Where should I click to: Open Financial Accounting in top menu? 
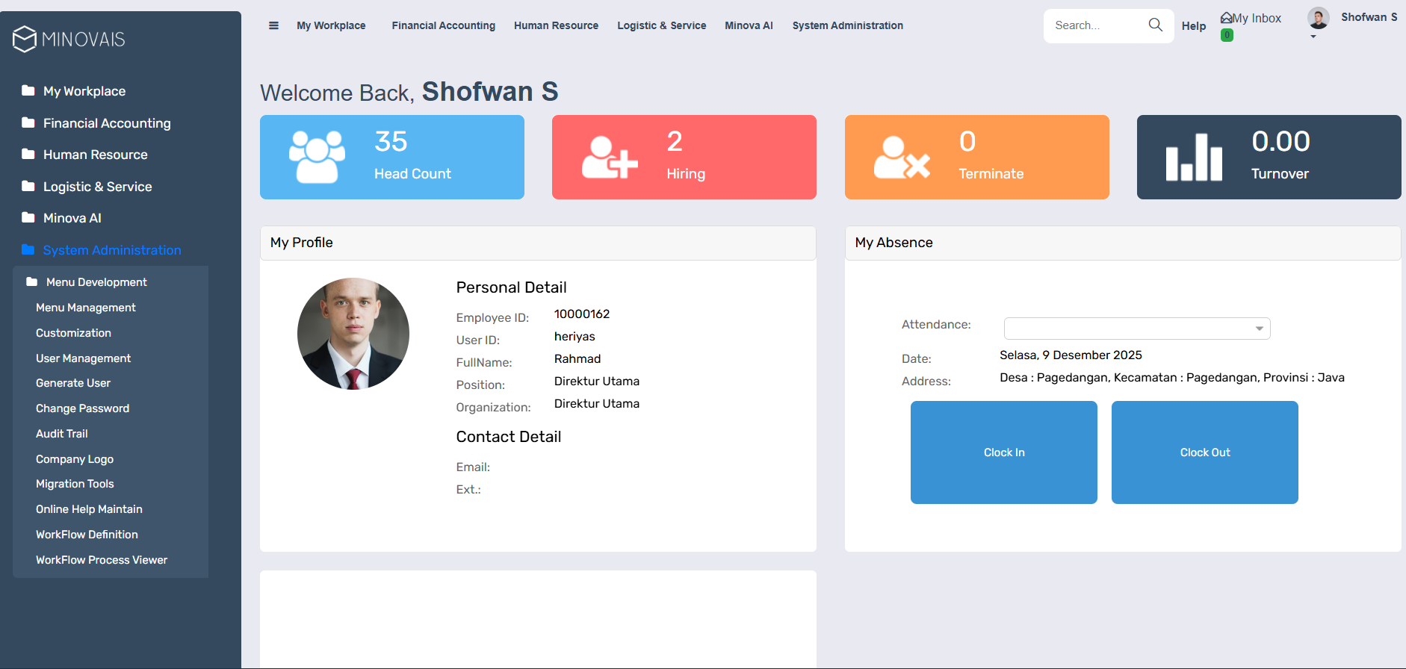click(x=443, y=25)
